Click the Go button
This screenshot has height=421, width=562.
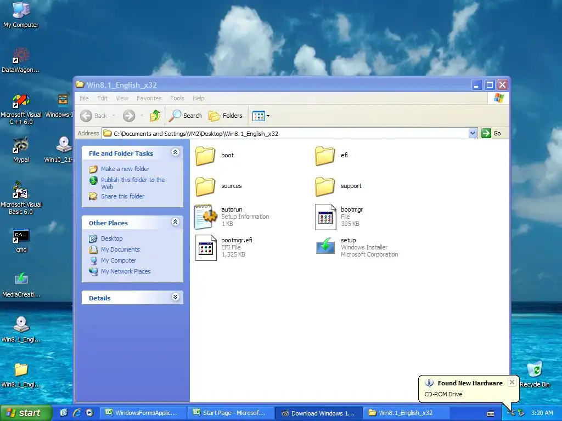pos(491,134)
